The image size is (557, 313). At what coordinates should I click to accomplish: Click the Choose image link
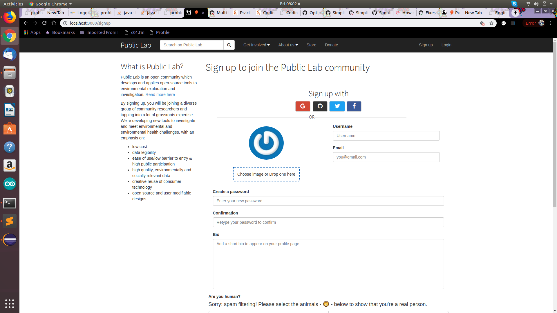[250, 174]
